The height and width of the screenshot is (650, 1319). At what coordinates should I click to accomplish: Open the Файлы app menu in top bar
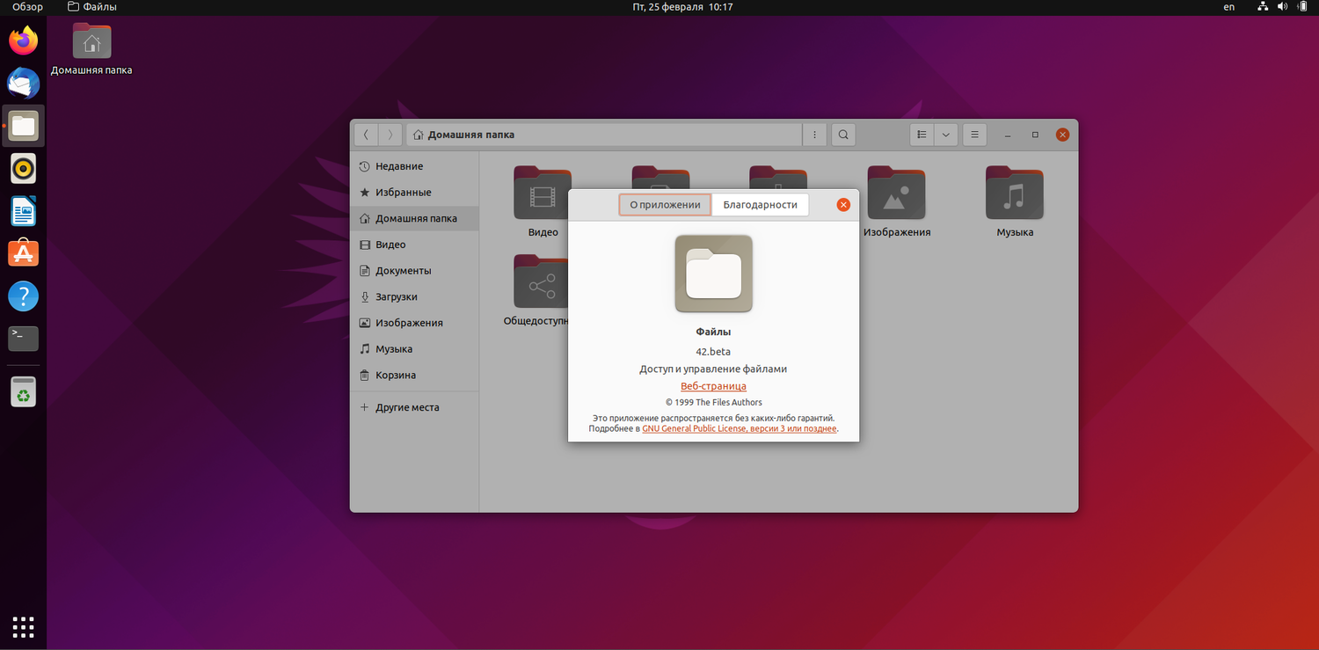tap(92, 7)
